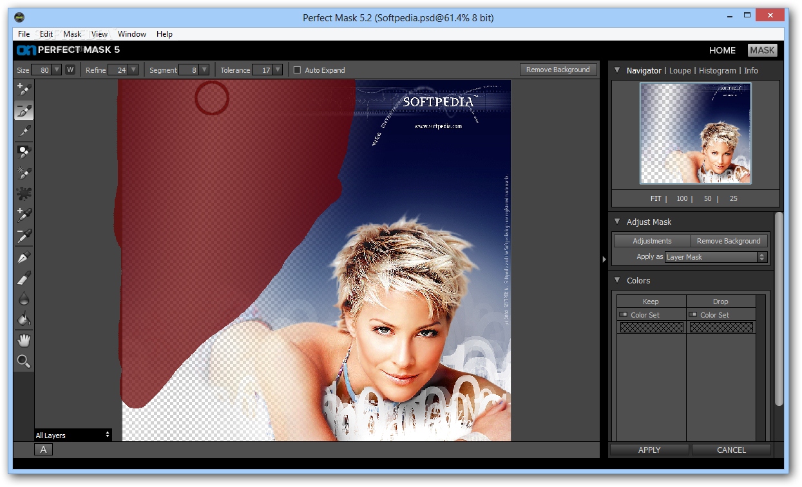Collapse the Navigator panel triangle

pos(617,70)
